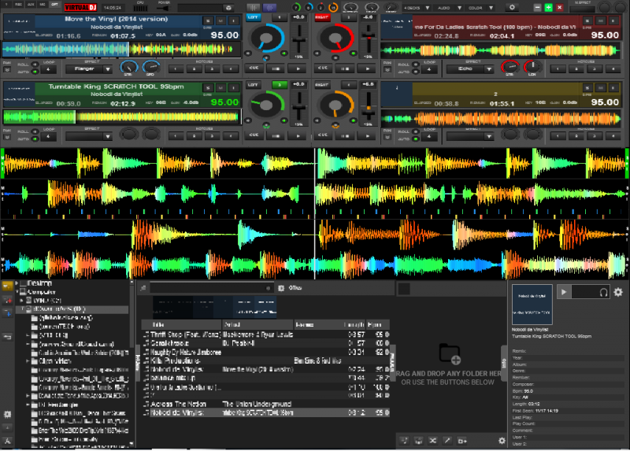Select the MIC tab at the top left

[x=43, y=4]
